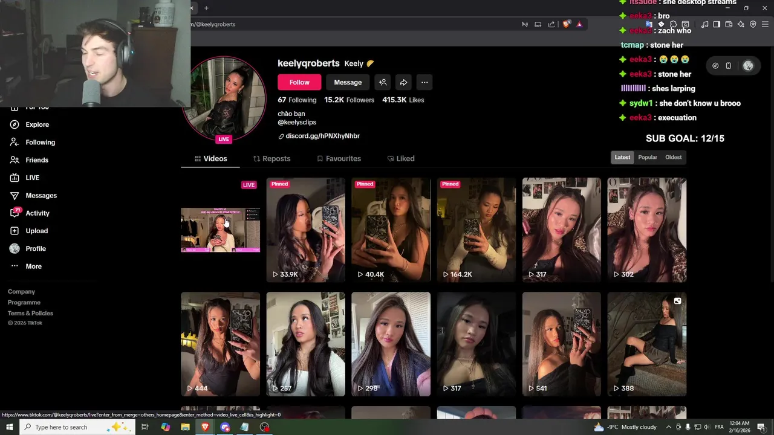Click the keelyqroberts profile picture
Screen dimensions: 774x435
point(224,98)
